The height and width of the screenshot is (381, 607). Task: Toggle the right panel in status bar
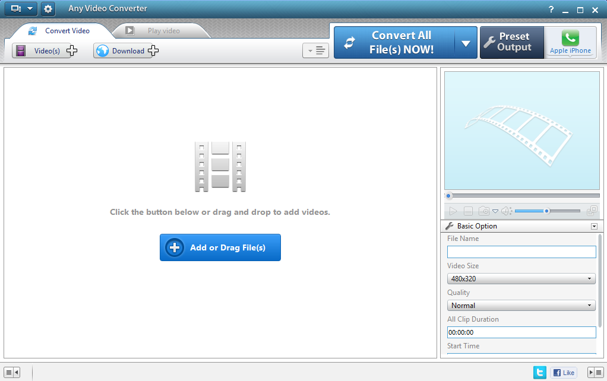(x=595, y=373)
